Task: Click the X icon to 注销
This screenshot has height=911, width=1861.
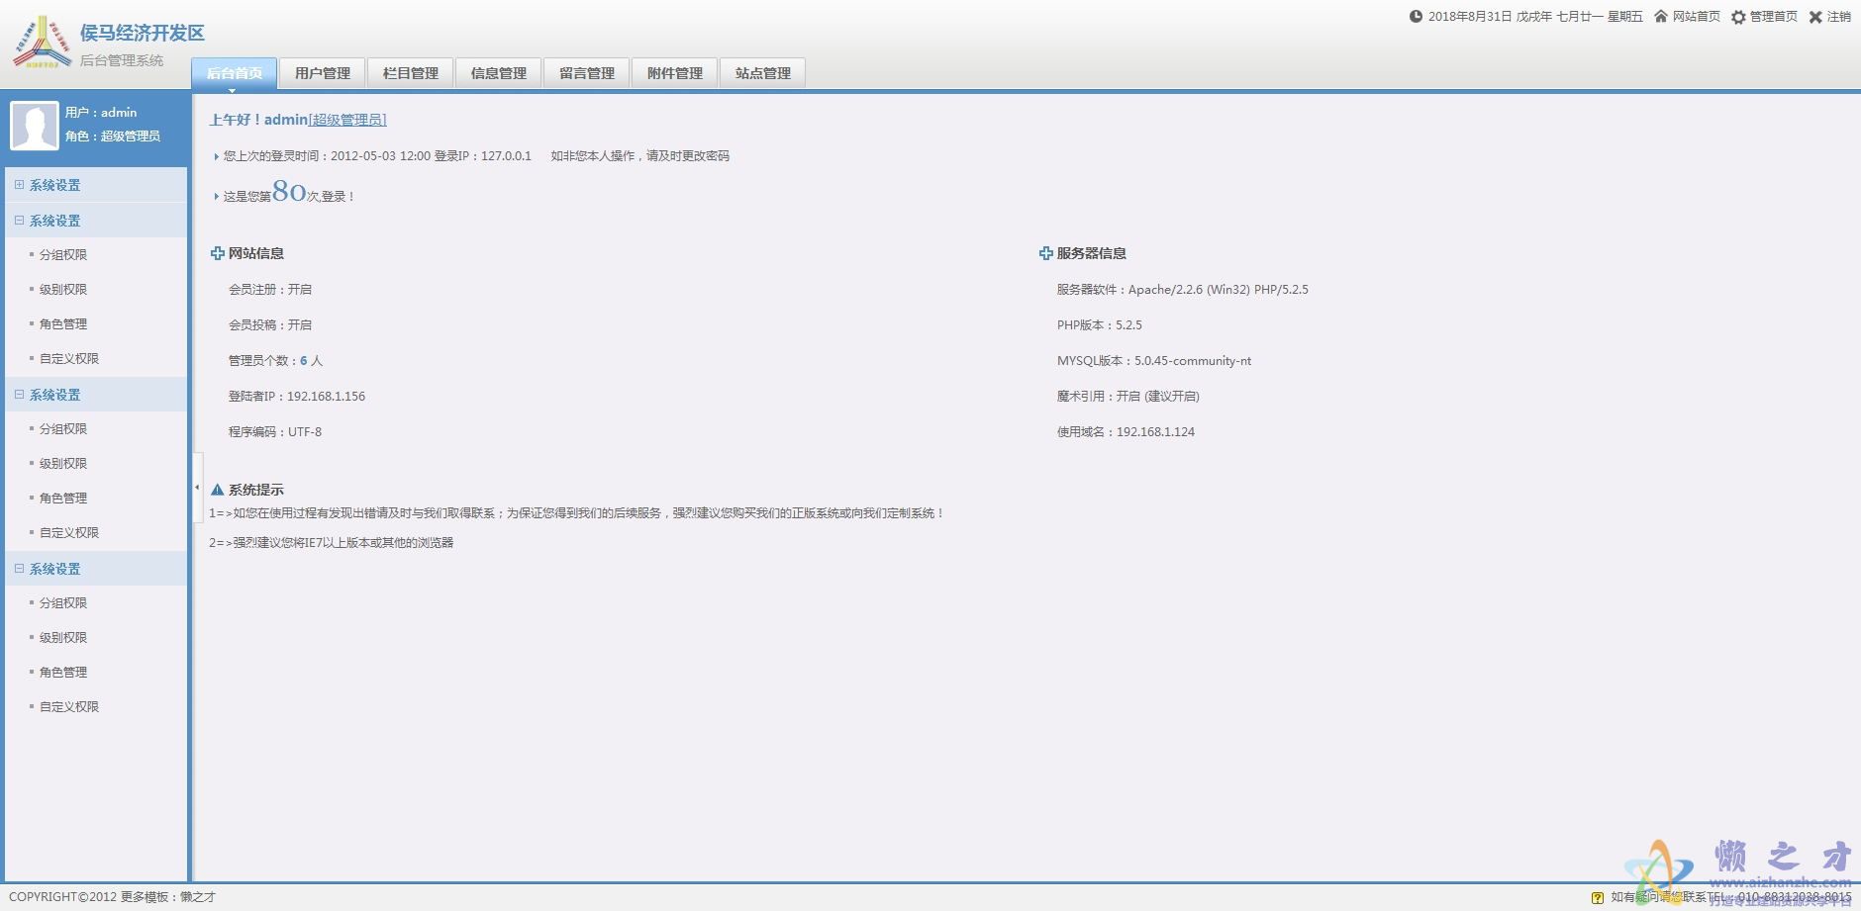Action: tap(1815, 17)
